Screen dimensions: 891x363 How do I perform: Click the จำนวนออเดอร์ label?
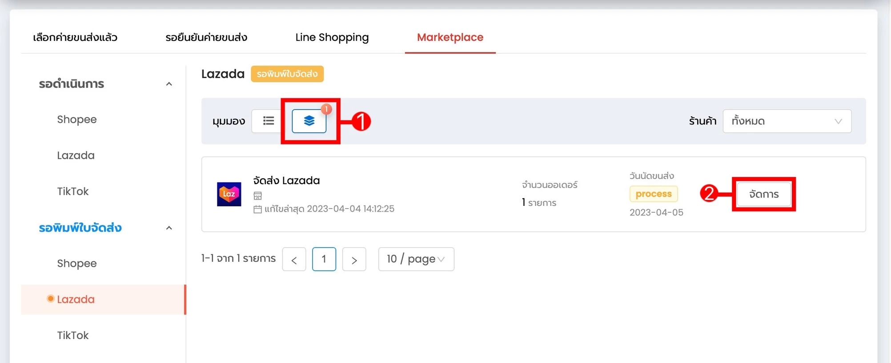coord(550,185)
